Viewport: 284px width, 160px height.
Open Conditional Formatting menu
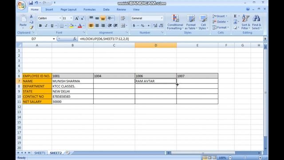coord(175,22)
